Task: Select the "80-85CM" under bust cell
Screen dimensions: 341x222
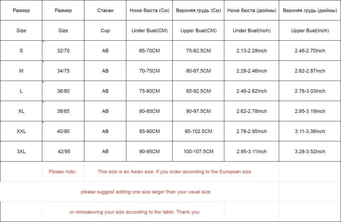Action: (x=150, y=111)
